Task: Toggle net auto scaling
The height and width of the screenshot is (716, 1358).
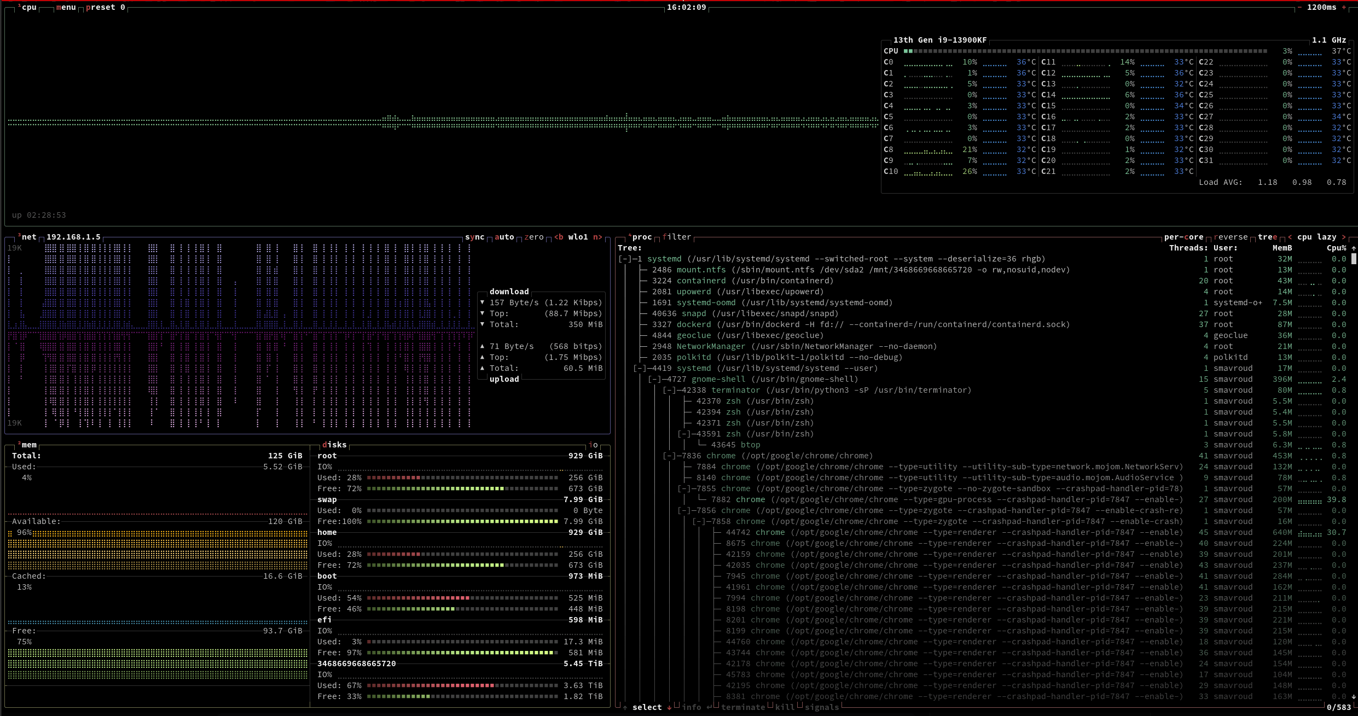Action: pos(504,237)
